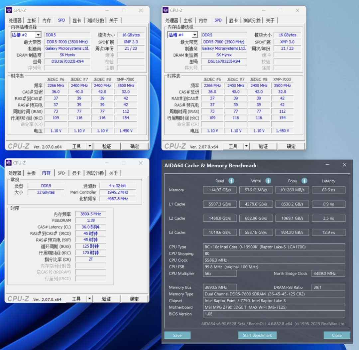Open 测试分数 tab in memory (内存) tab CPU-Z window
The width and height of the screenshot is (359, 350).
[x=95, y=173]
